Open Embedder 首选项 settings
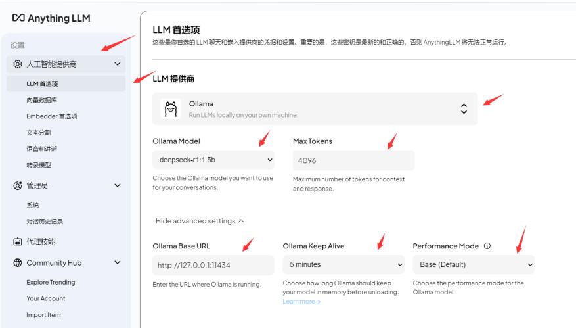Screen dimensions: 576x328 52,116
